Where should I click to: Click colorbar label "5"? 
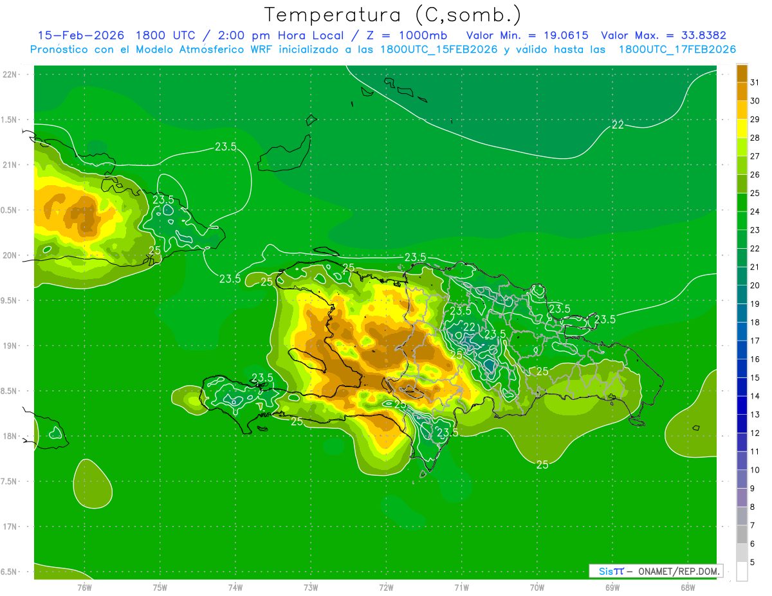[x=753, y=562]
